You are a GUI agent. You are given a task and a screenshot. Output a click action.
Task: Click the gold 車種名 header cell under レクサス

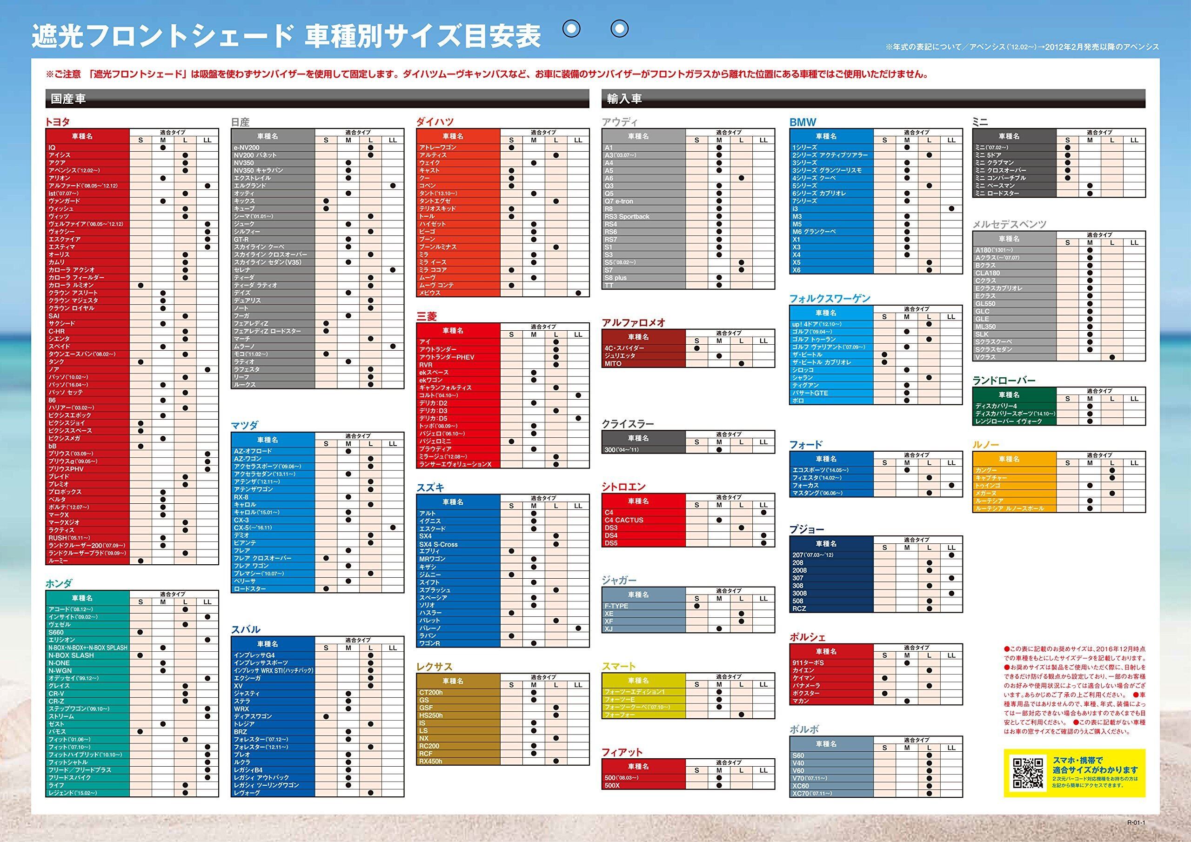453,681
